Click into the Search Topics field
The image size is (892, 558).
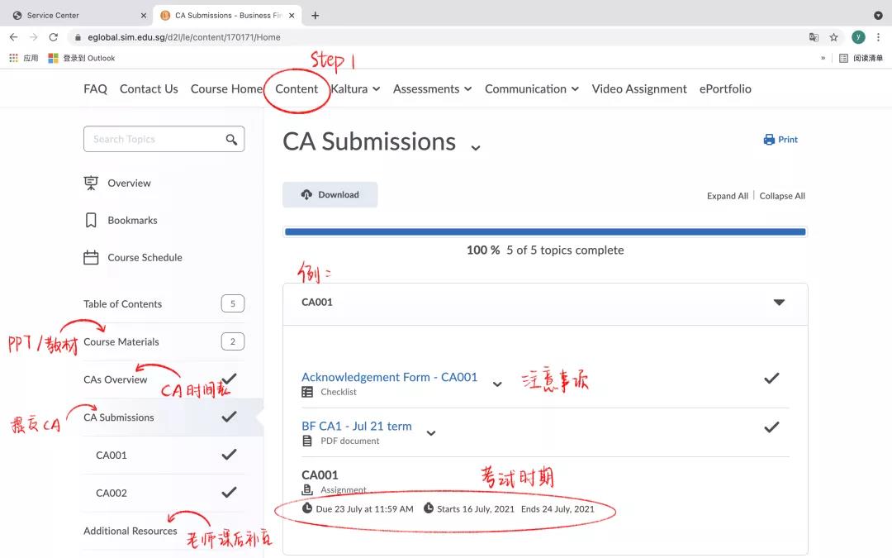(153, 140)
